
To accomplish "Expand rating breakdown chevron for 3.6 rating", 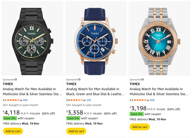I will coord(84,100).
